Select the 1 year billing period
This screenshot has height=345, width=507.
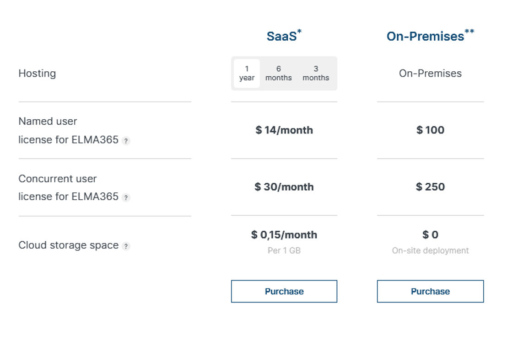[247, 73]
